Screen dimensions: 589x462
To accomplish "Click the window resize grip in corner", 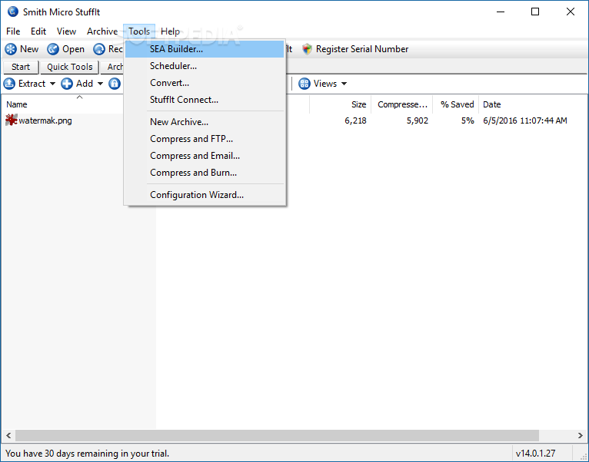I will [584, 456].
